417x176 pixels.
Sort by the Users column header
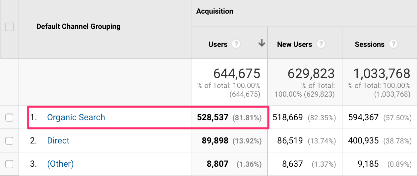click(218, 44)
